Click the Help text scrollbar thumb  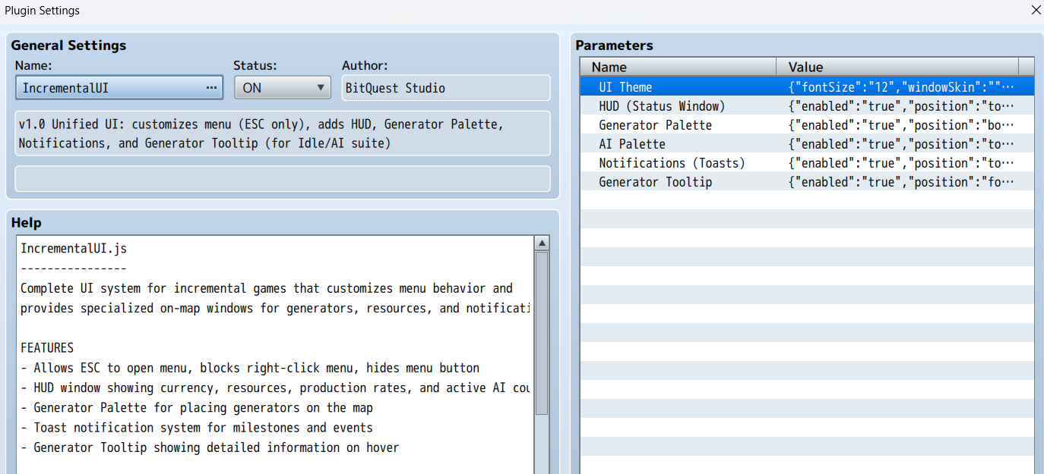coord(542,332)
